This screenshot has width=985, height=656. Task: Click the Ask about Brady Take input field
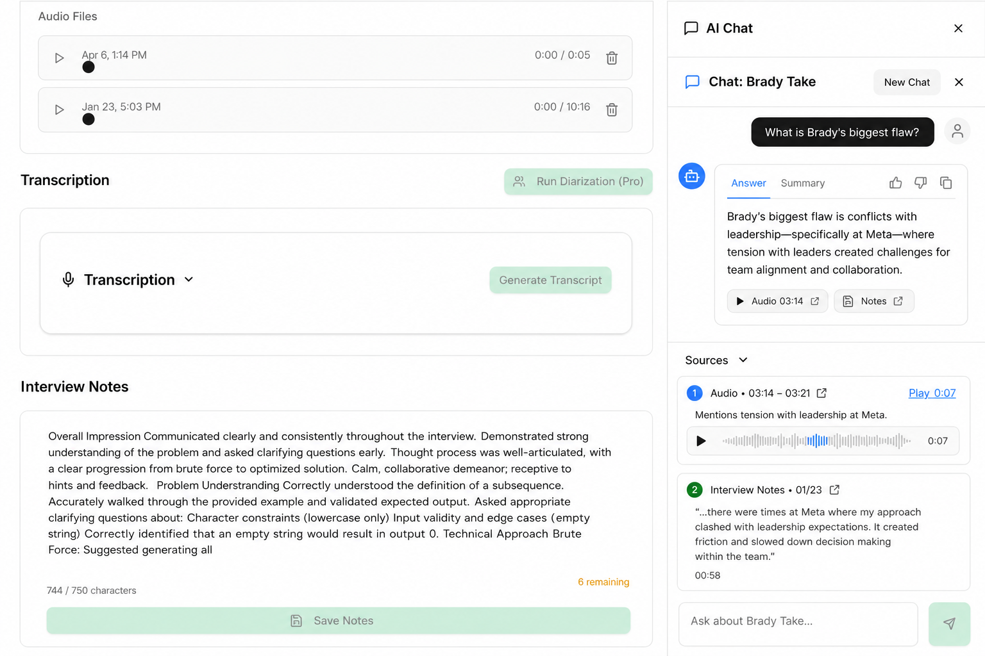[x=798, y=624]
